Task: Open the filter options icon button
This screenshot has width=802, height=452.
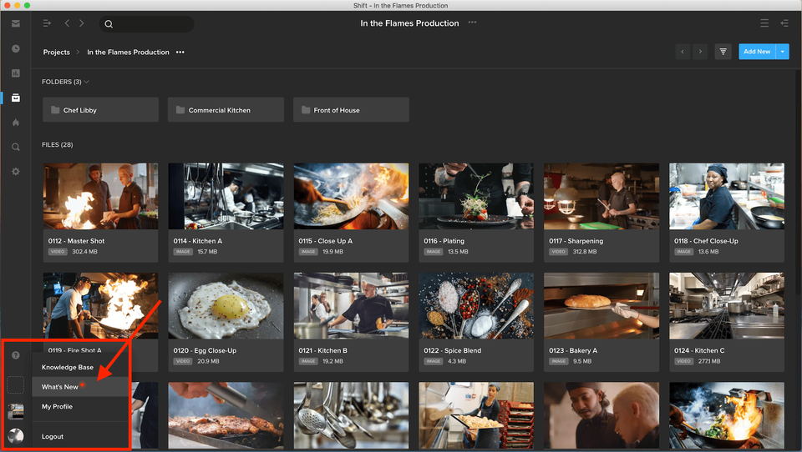Action: [x=723, y=52]
